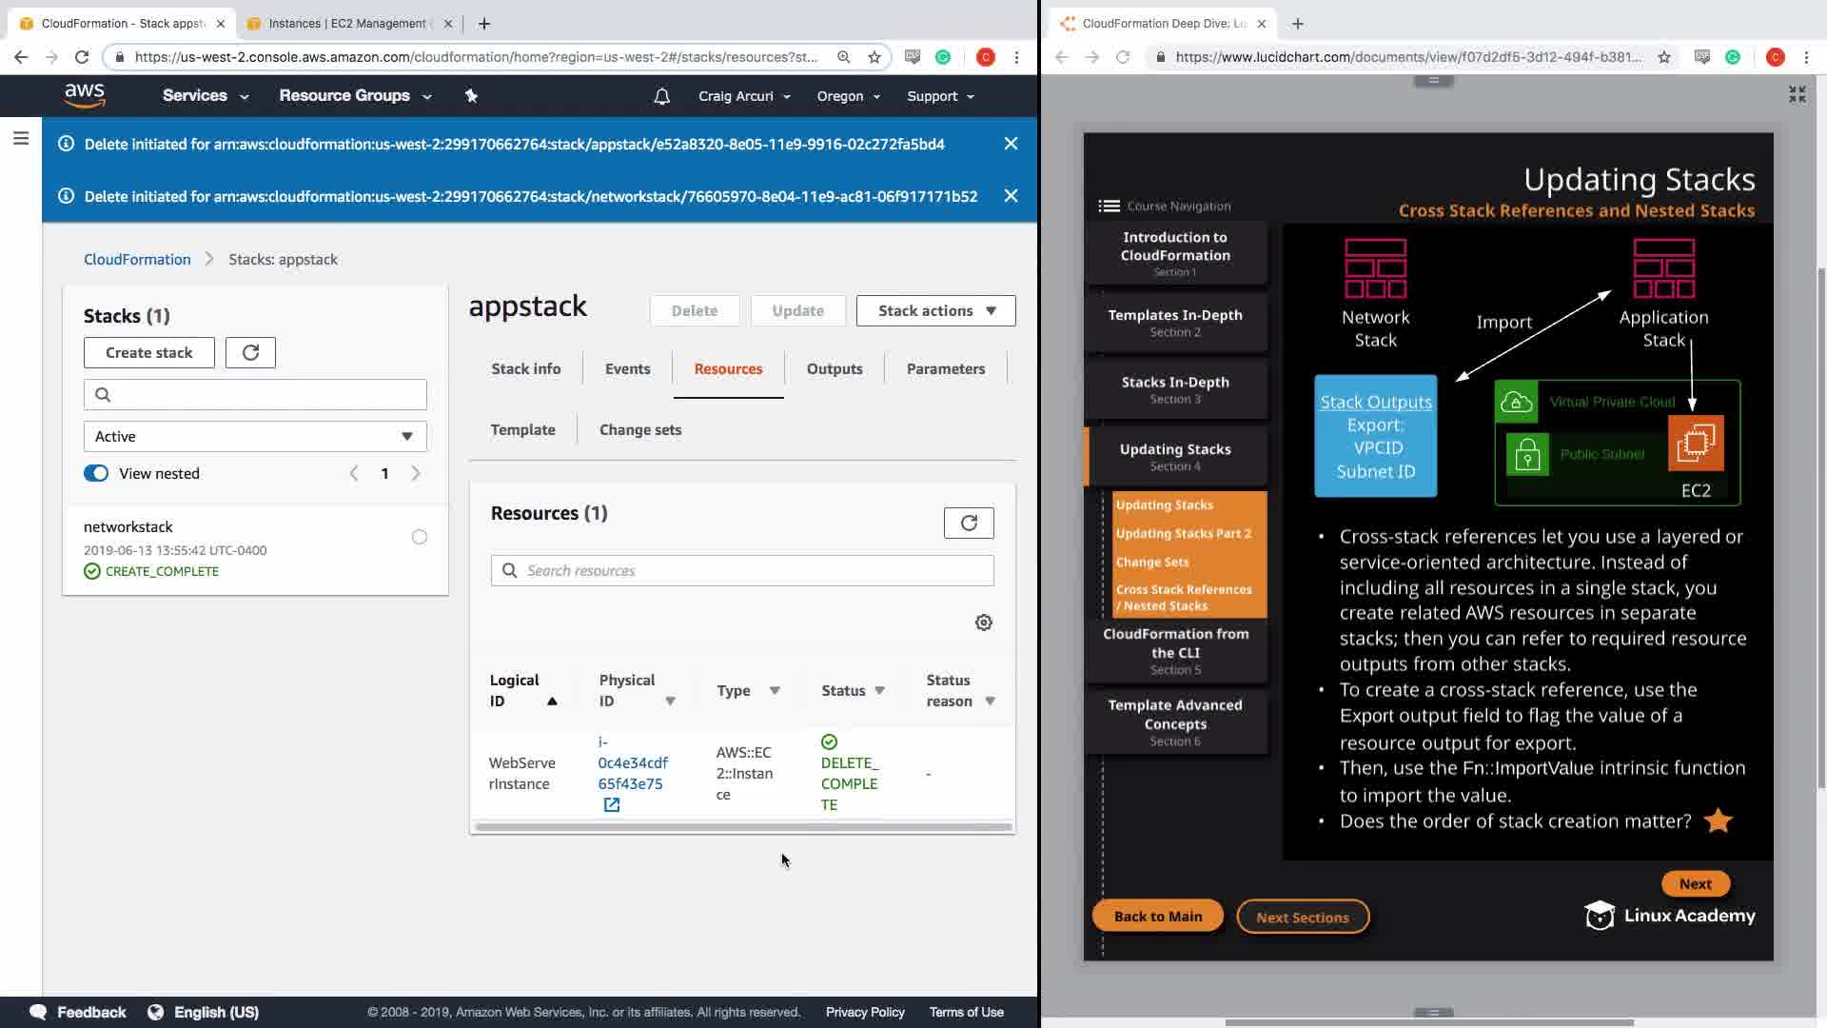1827x1028 pixels.
Task: Click the Create stack button
Action: tap(148, 352)
